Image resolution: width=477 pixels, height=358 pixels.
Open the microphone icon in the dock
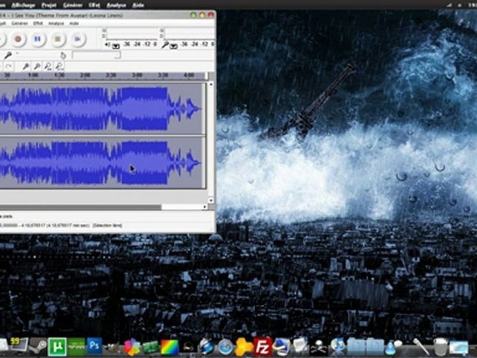pyautogui.click(x=421, y=347)
